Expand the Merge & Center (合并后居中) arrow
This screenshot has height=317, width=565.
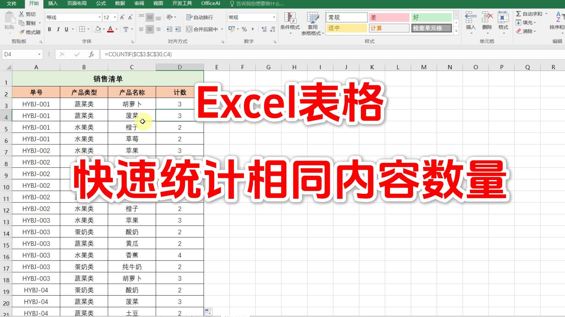pyautogui.click(x=222, y=29)
